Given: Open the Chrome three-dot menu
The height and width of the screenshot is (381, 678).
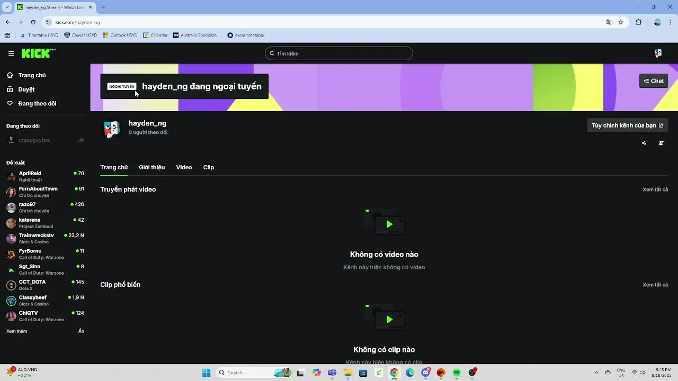Looking at the screenshot, I should [671, 22].
